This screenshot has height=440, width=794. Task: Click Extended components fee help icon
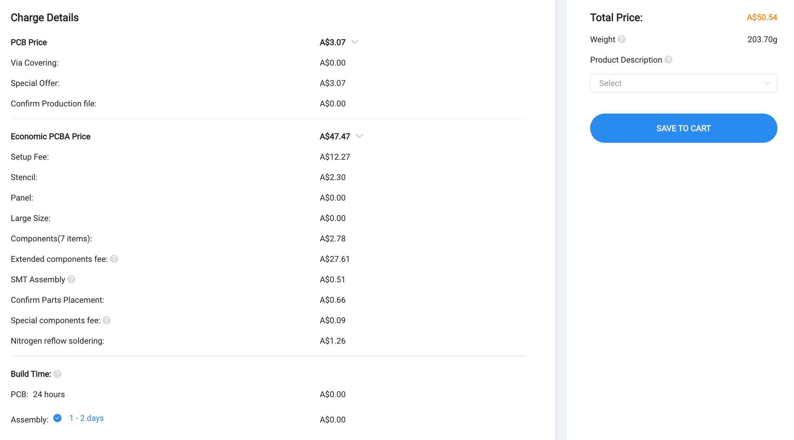[x=114, y=259]
